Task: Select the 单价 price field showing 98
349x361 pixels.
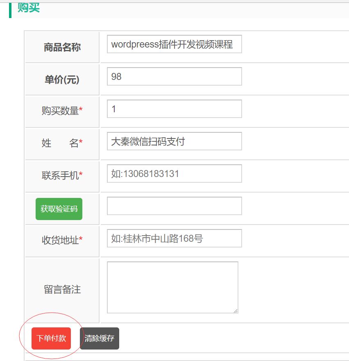Action: click(174, 77)
